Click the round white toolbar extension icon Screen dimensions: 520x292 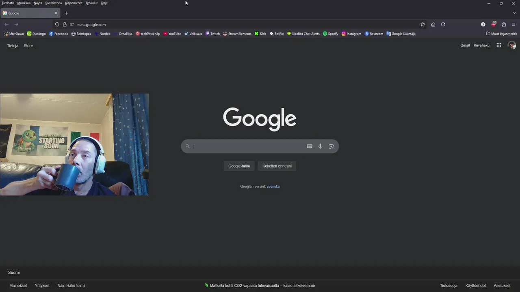pos(483,24)
